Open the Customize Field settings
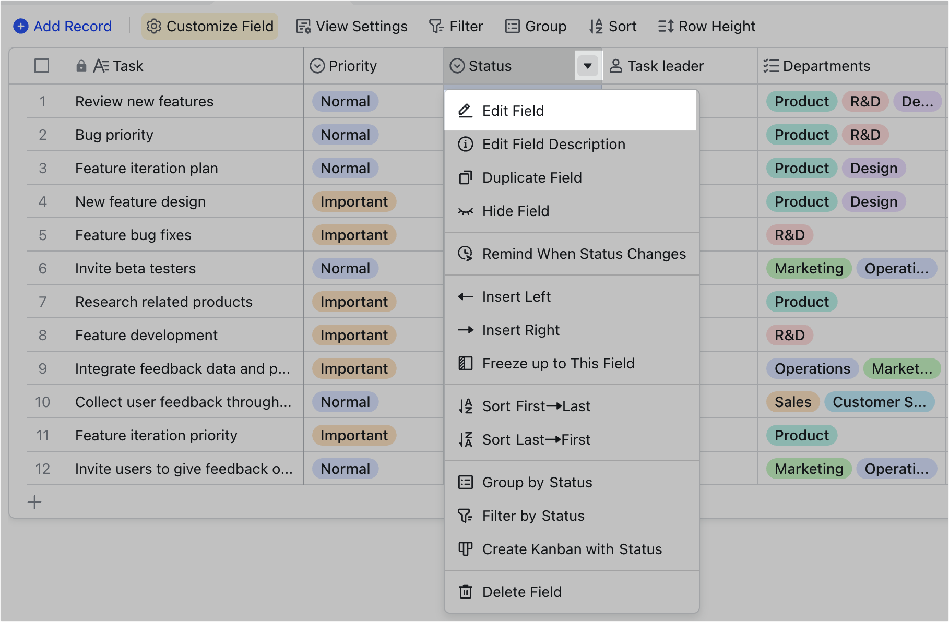This screenshot has width=949, height=622. click(x=209, y=26)
